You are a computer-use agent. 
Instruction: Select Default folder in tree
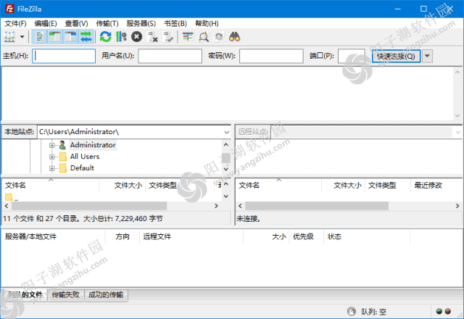point(82,168)
